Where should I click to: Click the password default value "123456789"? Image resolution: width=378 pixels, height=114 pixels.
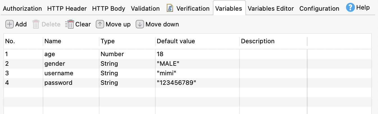coord(176,83)
